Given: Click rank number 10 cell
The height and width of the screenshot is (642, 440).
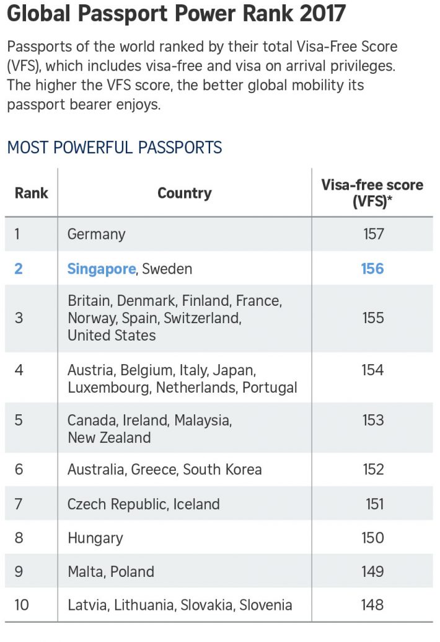Looking at the screenshot, I should (22, 605).
